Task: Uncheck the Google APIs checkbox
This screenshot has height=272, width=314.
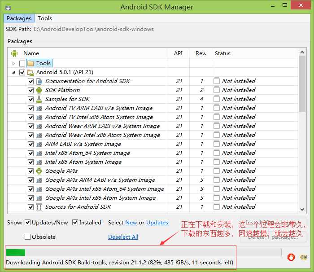Action: [x=31, y=171]
